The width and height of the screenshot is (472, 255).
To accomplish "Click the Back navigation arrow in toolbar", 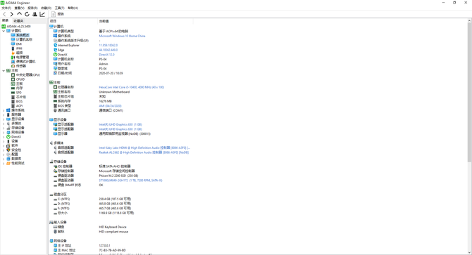I will [4, 14].
